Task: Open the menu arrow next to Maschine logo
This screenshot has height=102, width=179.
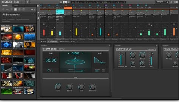Action: pyautogui.click(x=24, y=2)
